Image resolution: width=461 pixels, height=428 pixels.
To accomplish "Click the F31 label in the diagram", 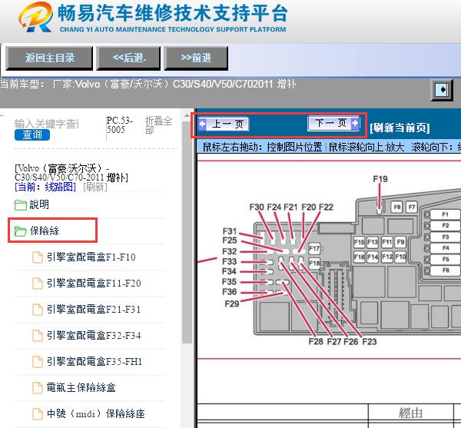I will (230, 231).
